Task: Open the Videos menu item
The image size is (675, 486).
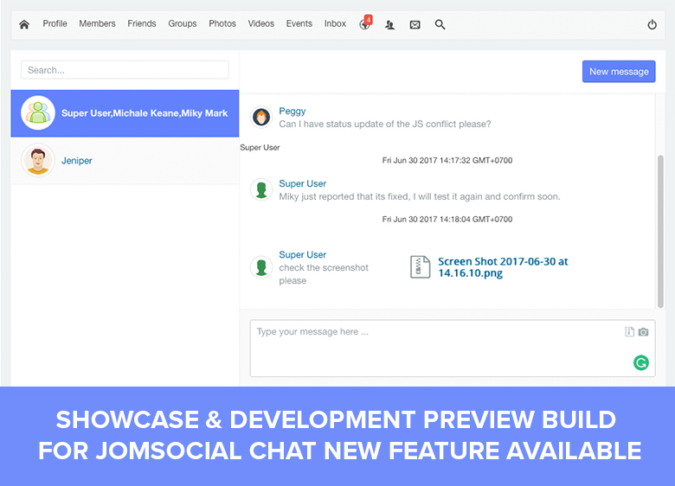Action: coord(260,23)
